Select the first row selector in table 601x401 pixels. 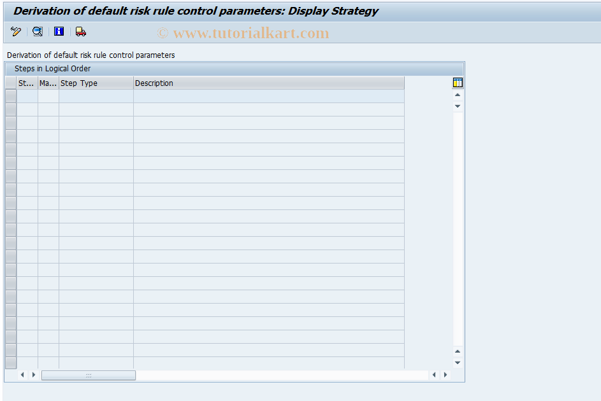pyautogui.click(x=11, y=96)
